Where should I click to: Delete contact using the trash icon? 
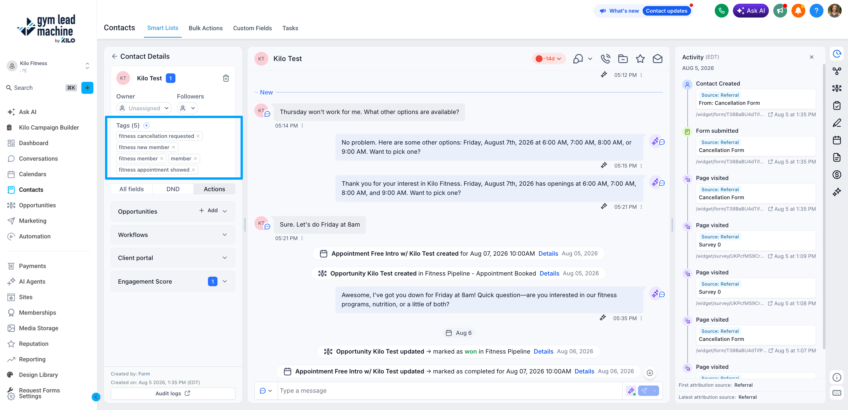tap(226, 78)
